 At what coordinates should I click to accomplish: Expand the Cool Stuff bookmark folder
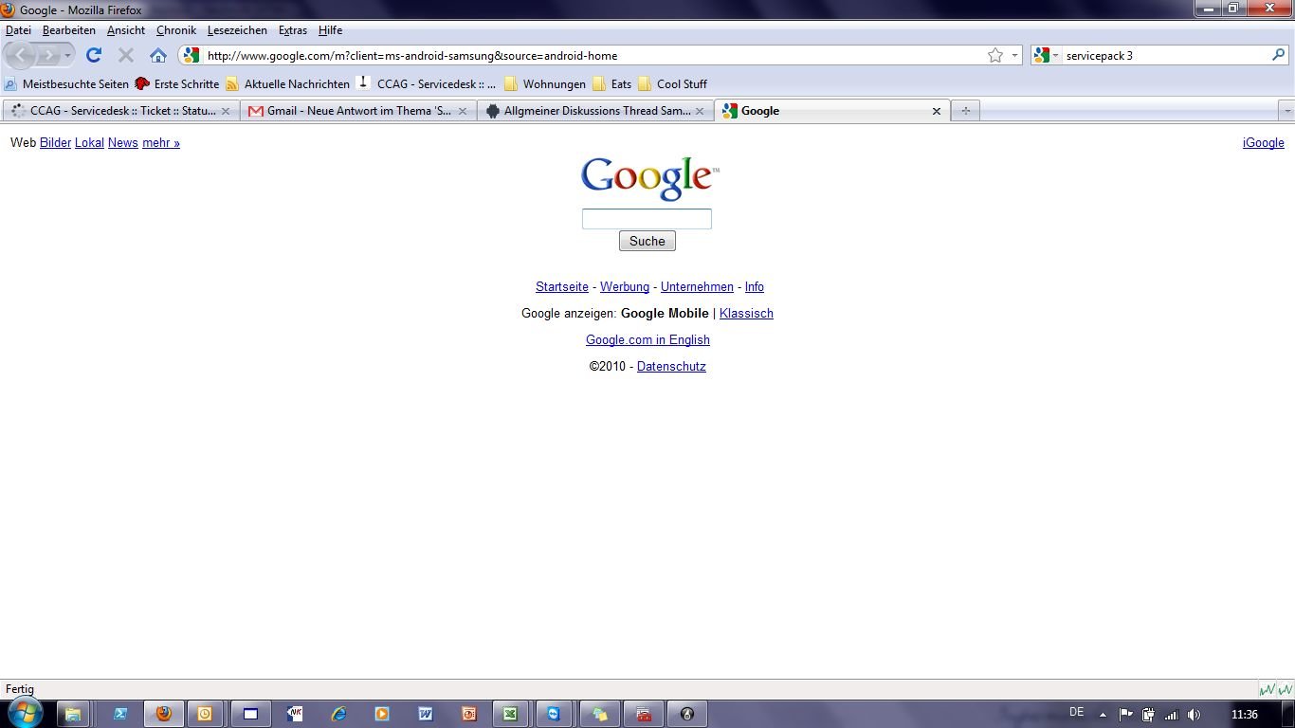click(673, 83)
